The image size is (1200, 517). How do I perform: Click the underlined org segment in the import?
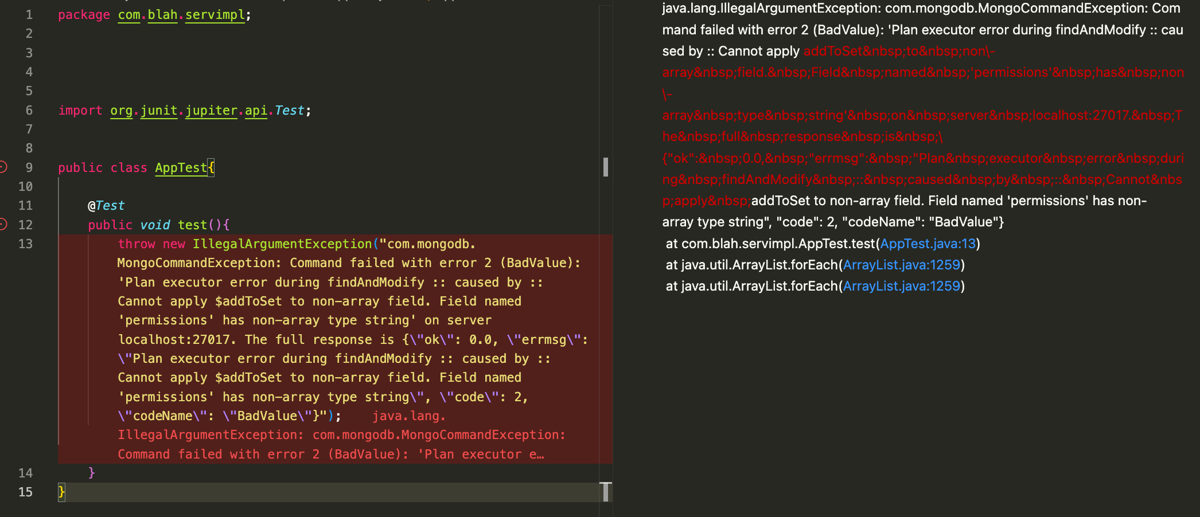pyautogui.click(x=120, y=110)
